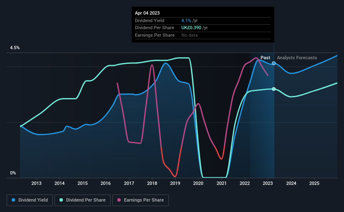Screen dimensions: 344x212
Task: Toggle the Dividend Per Share legend button
Action: click(x=83, y=200)
